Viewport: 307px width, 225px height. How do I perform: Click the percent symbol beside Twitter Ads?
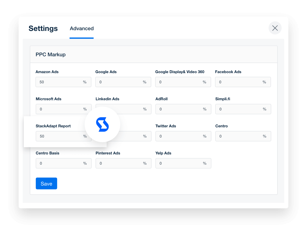coord(205,136)
